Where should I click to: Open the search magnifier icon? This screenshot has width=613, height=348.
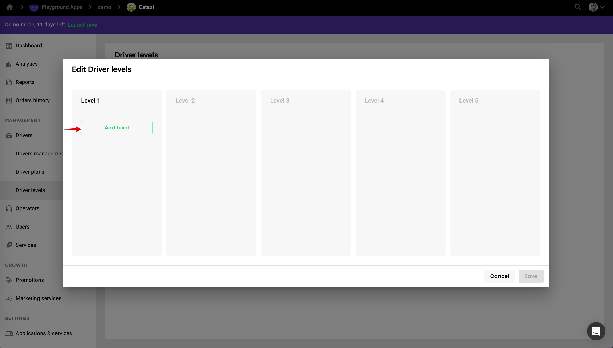[578, 7]
